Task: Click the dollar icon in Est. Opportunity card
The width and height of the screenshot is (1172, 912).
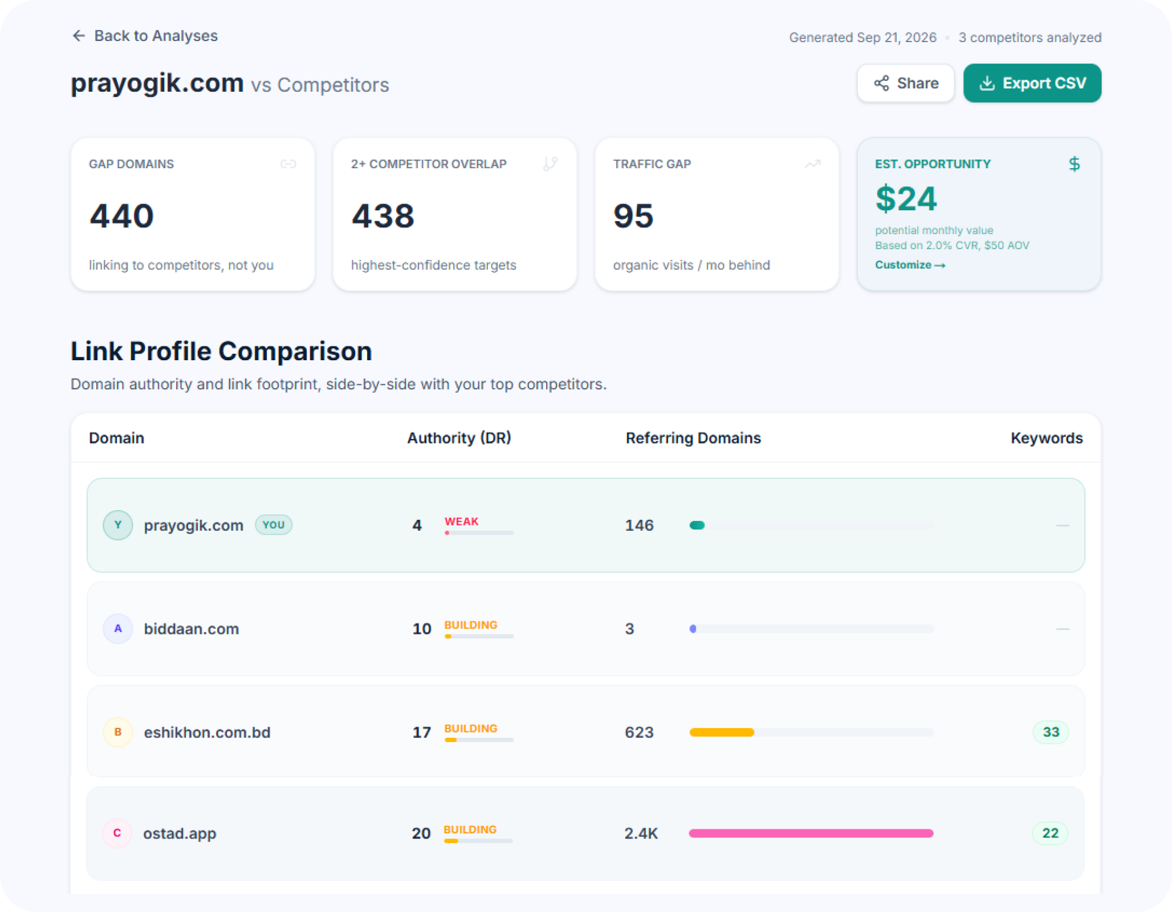Action: click(1074, 164)
